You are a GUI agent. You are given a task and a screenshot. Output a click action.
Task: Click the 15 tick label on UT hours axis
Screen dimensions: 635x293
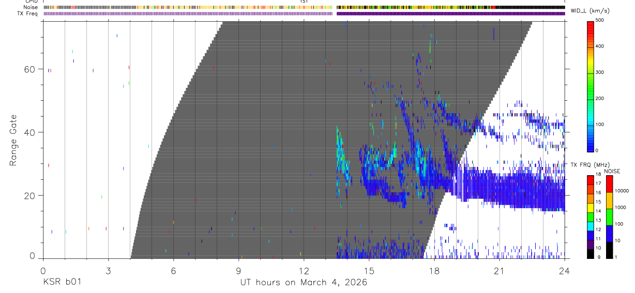click(369, 271)
